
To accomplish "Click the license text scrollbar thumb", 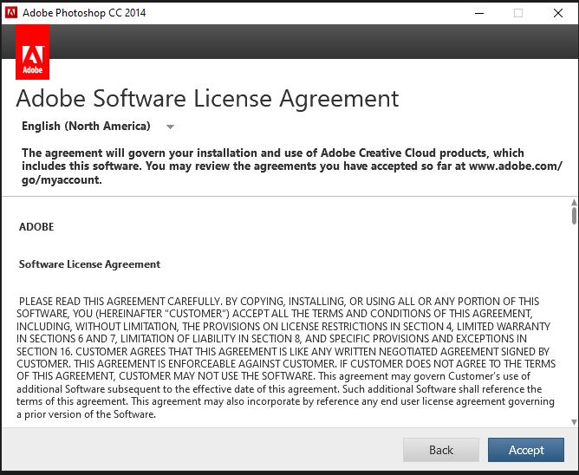I will pos(573,213).
